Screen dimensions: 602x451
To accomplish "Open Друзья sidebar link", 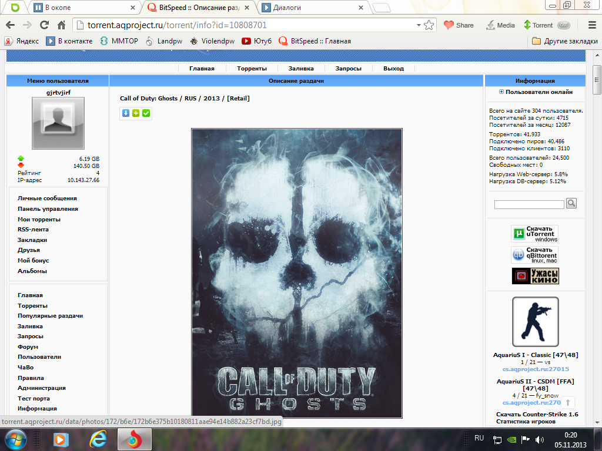I will click(28, 250).
